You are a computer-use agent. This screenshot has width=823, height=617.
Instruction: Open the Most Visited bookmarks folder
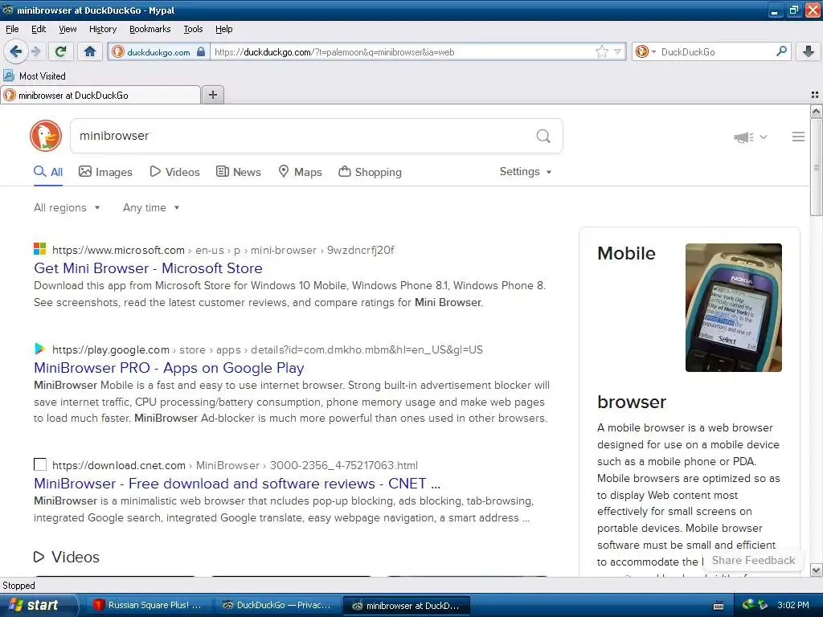35,76
